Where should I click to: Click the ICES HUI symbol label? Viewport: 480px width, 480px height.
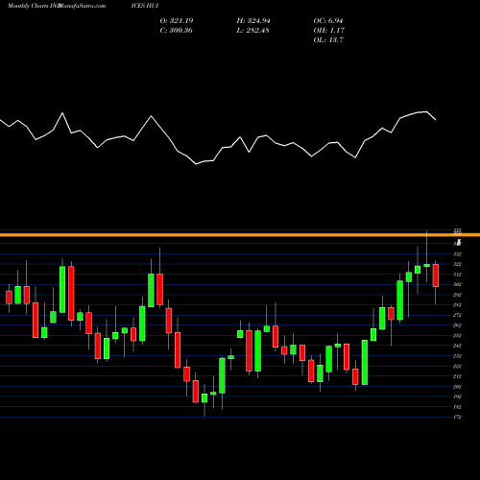click(x=145, y=6)
